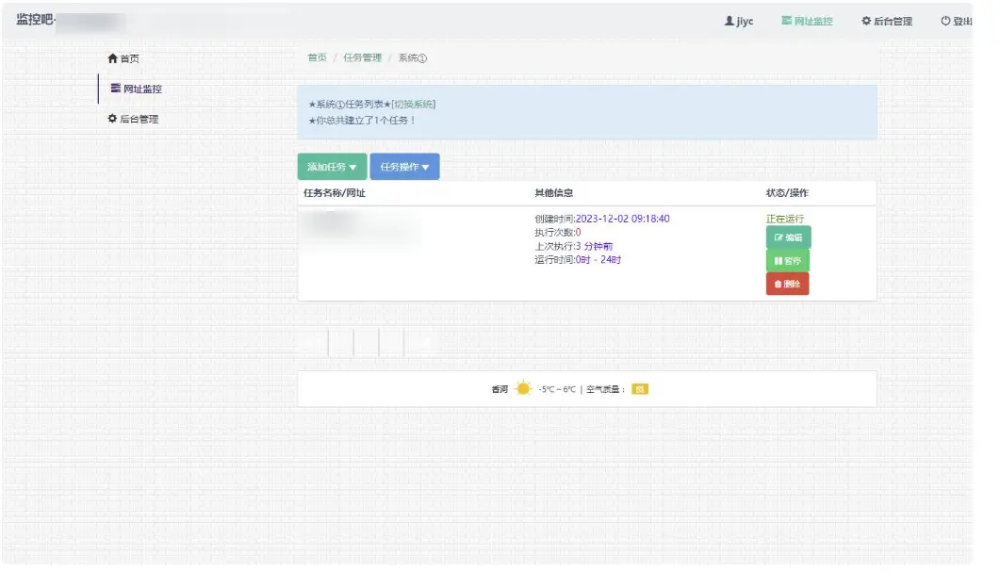Click the list icon in top bar 网址监控
Viewport: 1000px width, 588px height.
click(786, 21)
